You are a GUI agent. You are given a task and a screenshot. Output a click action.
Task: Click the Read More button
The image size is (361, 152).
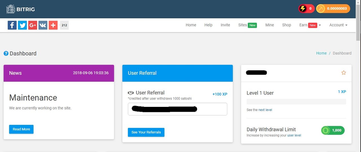[21, 129]
